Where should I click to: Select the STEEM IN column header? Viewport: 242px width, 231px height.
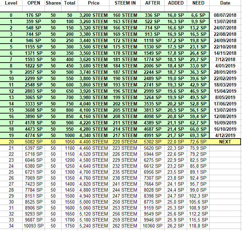(x=125, y=3)
